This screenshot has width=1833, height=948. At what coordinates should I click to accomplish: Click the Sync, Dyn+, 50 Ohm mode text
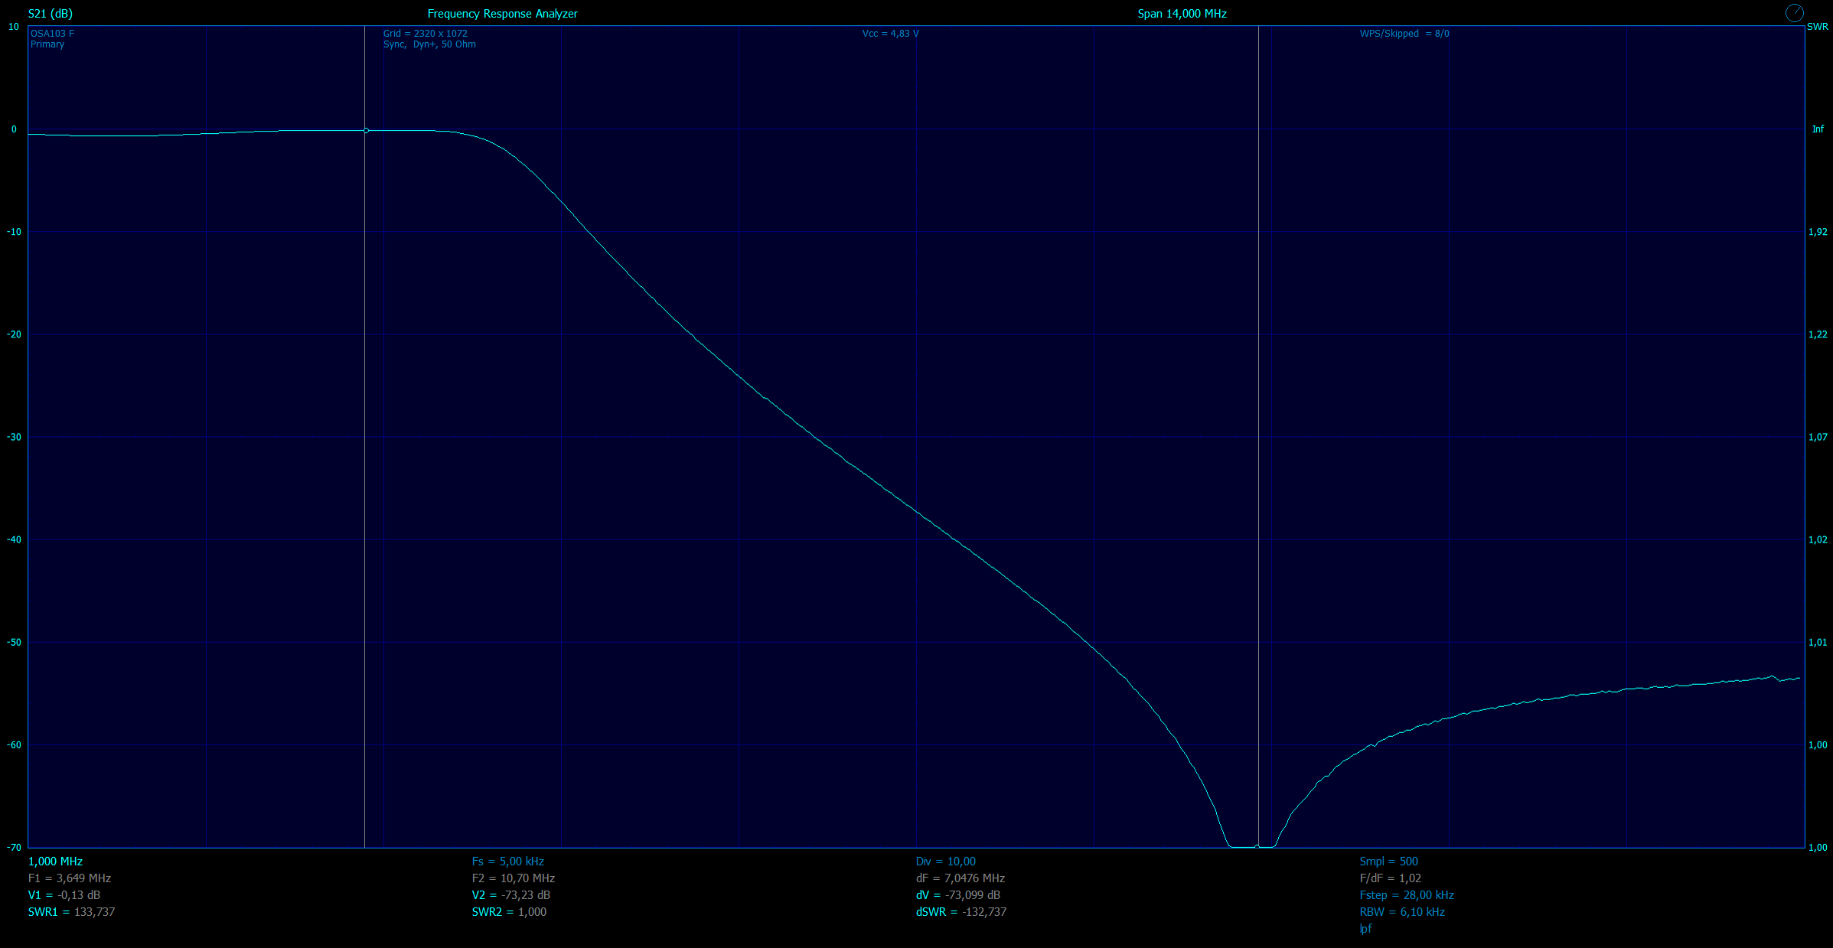pos(429,44)
